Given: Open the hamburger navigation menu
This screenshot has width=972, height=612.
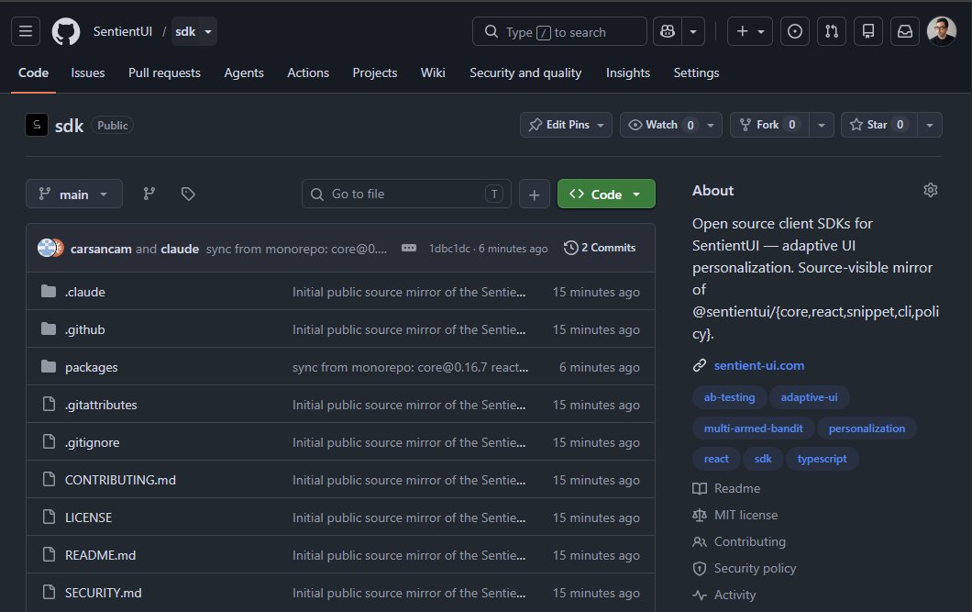Looking at the screenshot, I should pyautogui.click(x=26, y=31).
